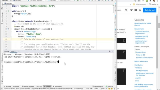Open the Profiler tool window
This screenshot has width=160, height=90.
16,86
